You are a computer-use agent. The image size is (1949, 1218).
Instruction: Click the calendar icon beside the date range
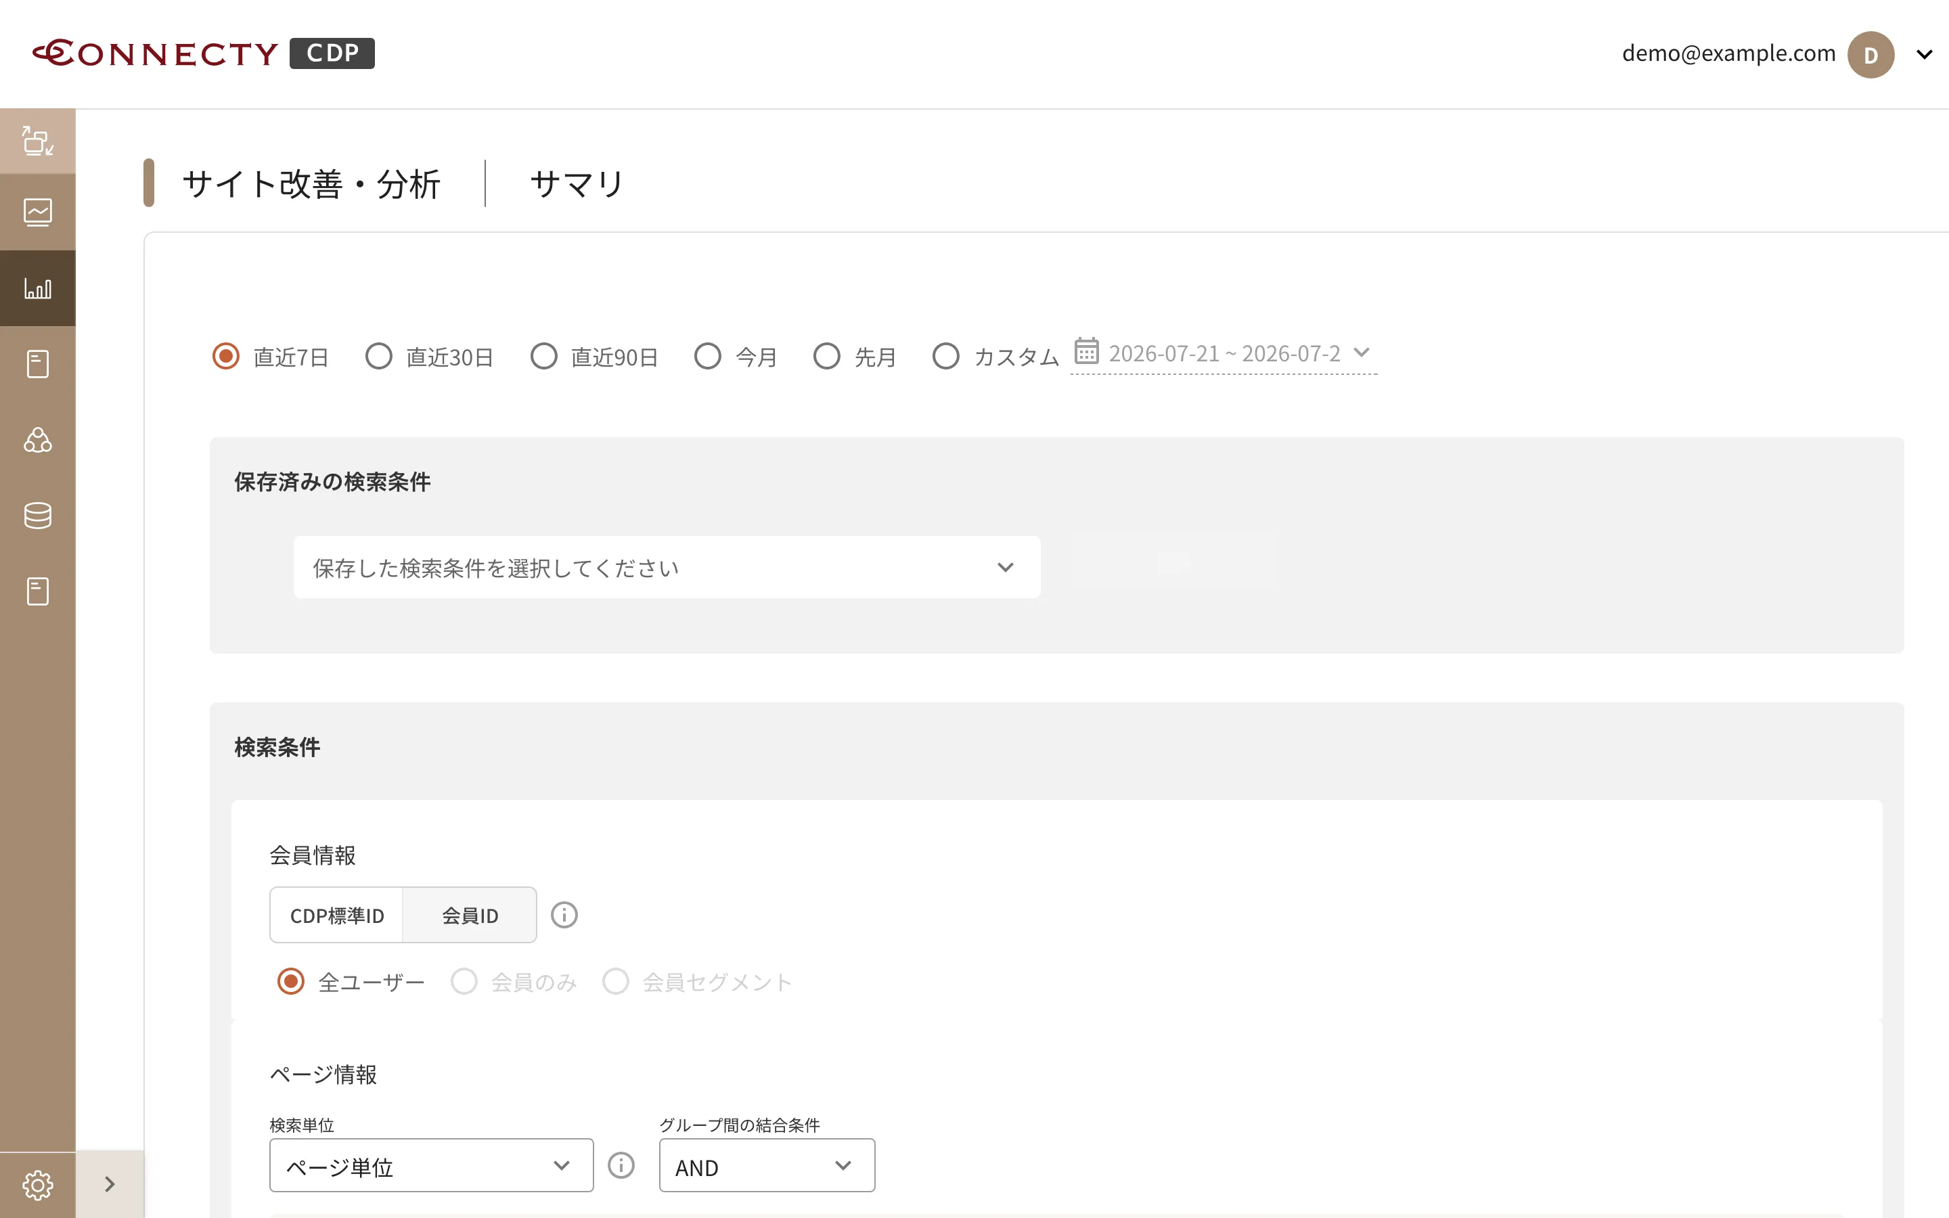click(x=1086, y=351)
